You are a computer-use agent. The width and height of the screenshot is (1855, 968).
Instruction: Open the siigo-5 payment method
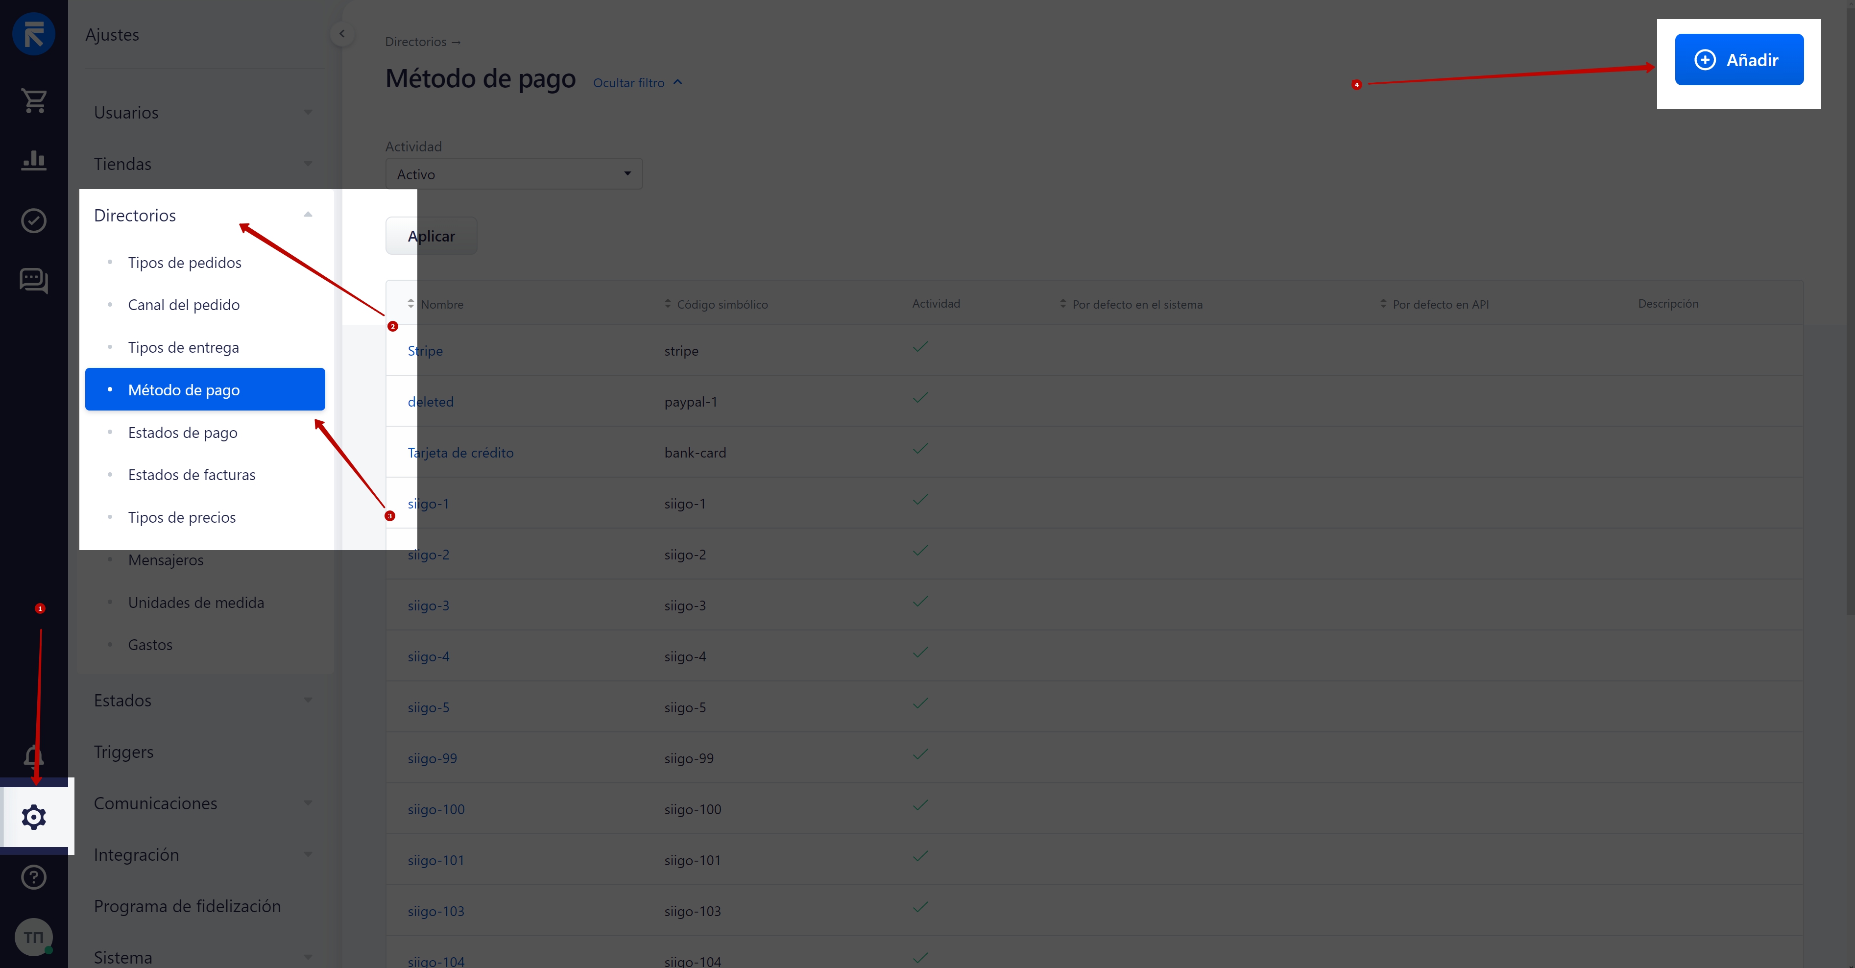click(x=429, y=708)
